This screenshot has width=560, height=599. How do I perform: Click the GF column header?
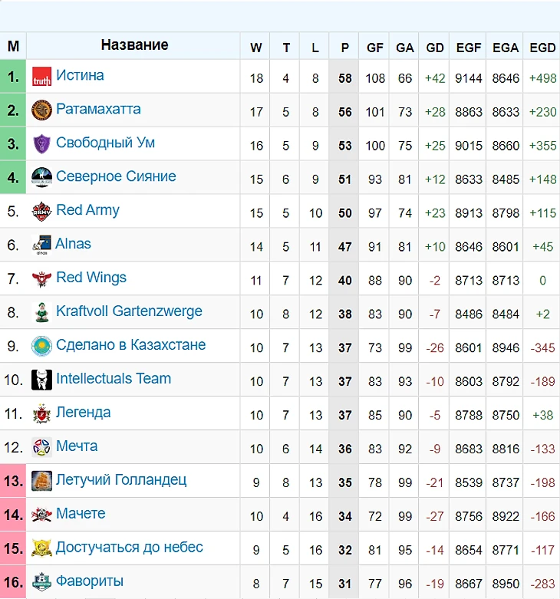[374, 48]
